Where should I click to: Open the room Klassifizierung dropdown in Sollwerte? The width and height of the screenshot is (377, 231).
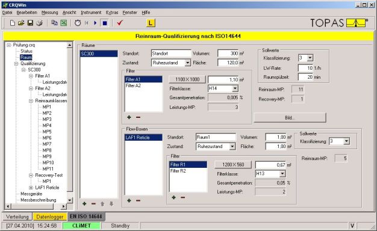coord(310,58)
